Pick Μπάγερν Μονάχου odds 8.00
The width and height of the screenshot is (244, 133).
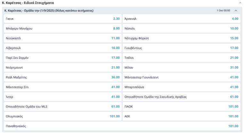pos(62,29)
